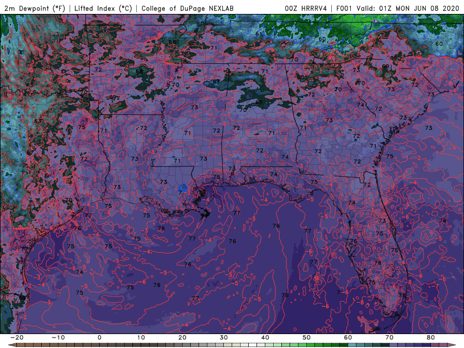The height and width of the screenshot is (348, 464).
Task: Click the '10' color scale label
Action: point(141,338)
